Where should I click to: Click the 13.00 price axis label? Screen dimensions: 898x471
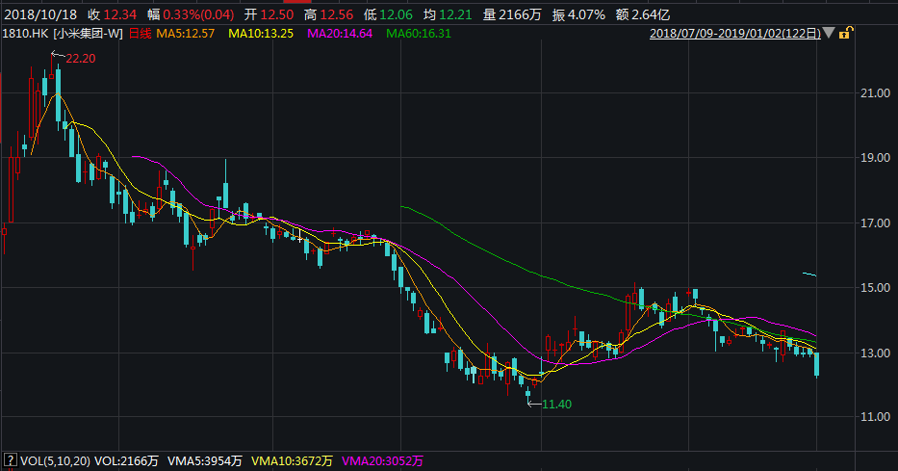pos(876,353)
